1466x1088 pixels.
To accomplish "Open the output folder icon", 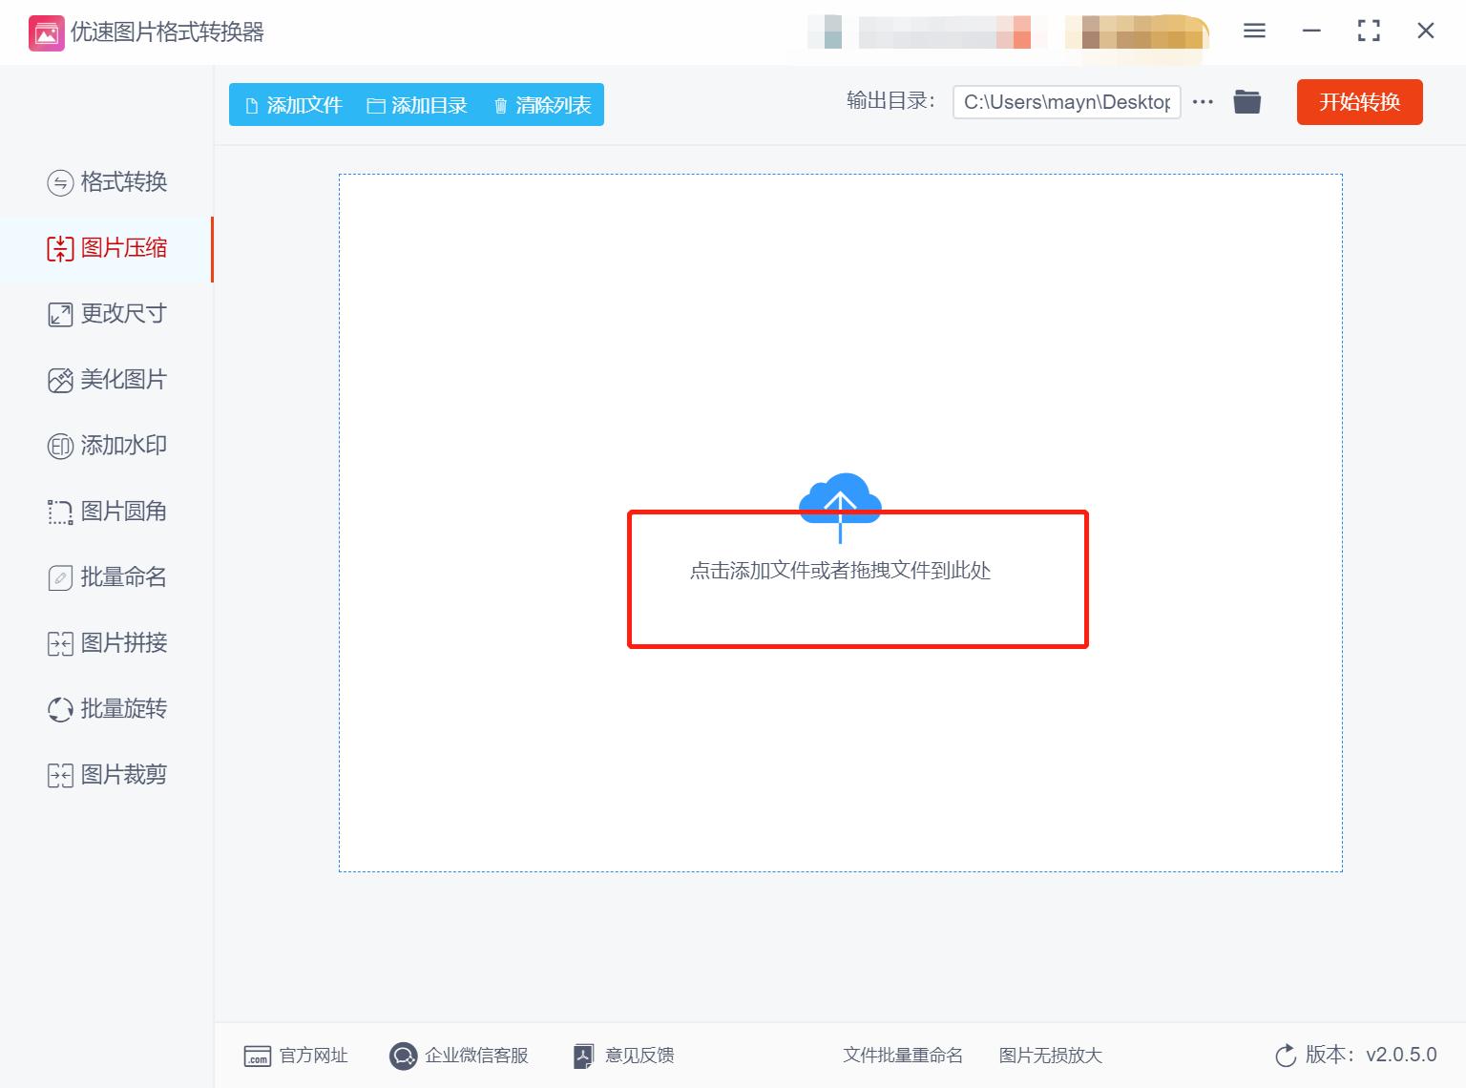I will point(1246,101).
